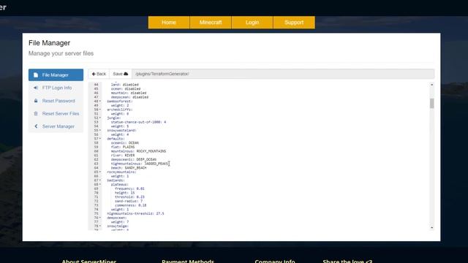Click the Back button in the editor toolbar

click(x=99, y=74)
